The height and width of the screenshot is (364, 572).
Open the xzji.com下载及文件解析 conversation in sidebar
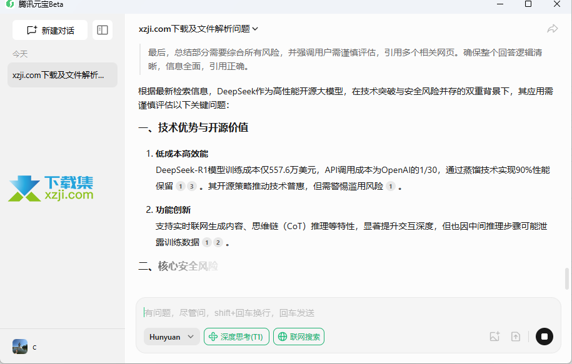click(63, 75)
